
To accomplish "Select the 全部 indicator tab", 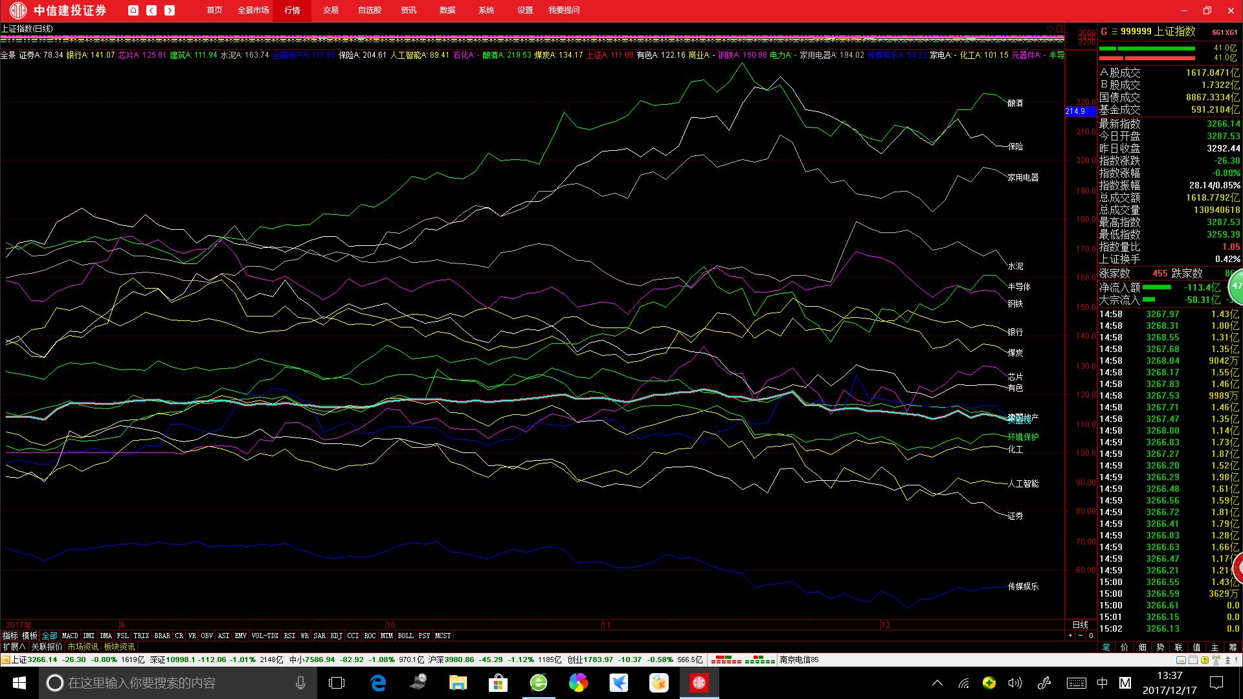I will tap(49, 636).
